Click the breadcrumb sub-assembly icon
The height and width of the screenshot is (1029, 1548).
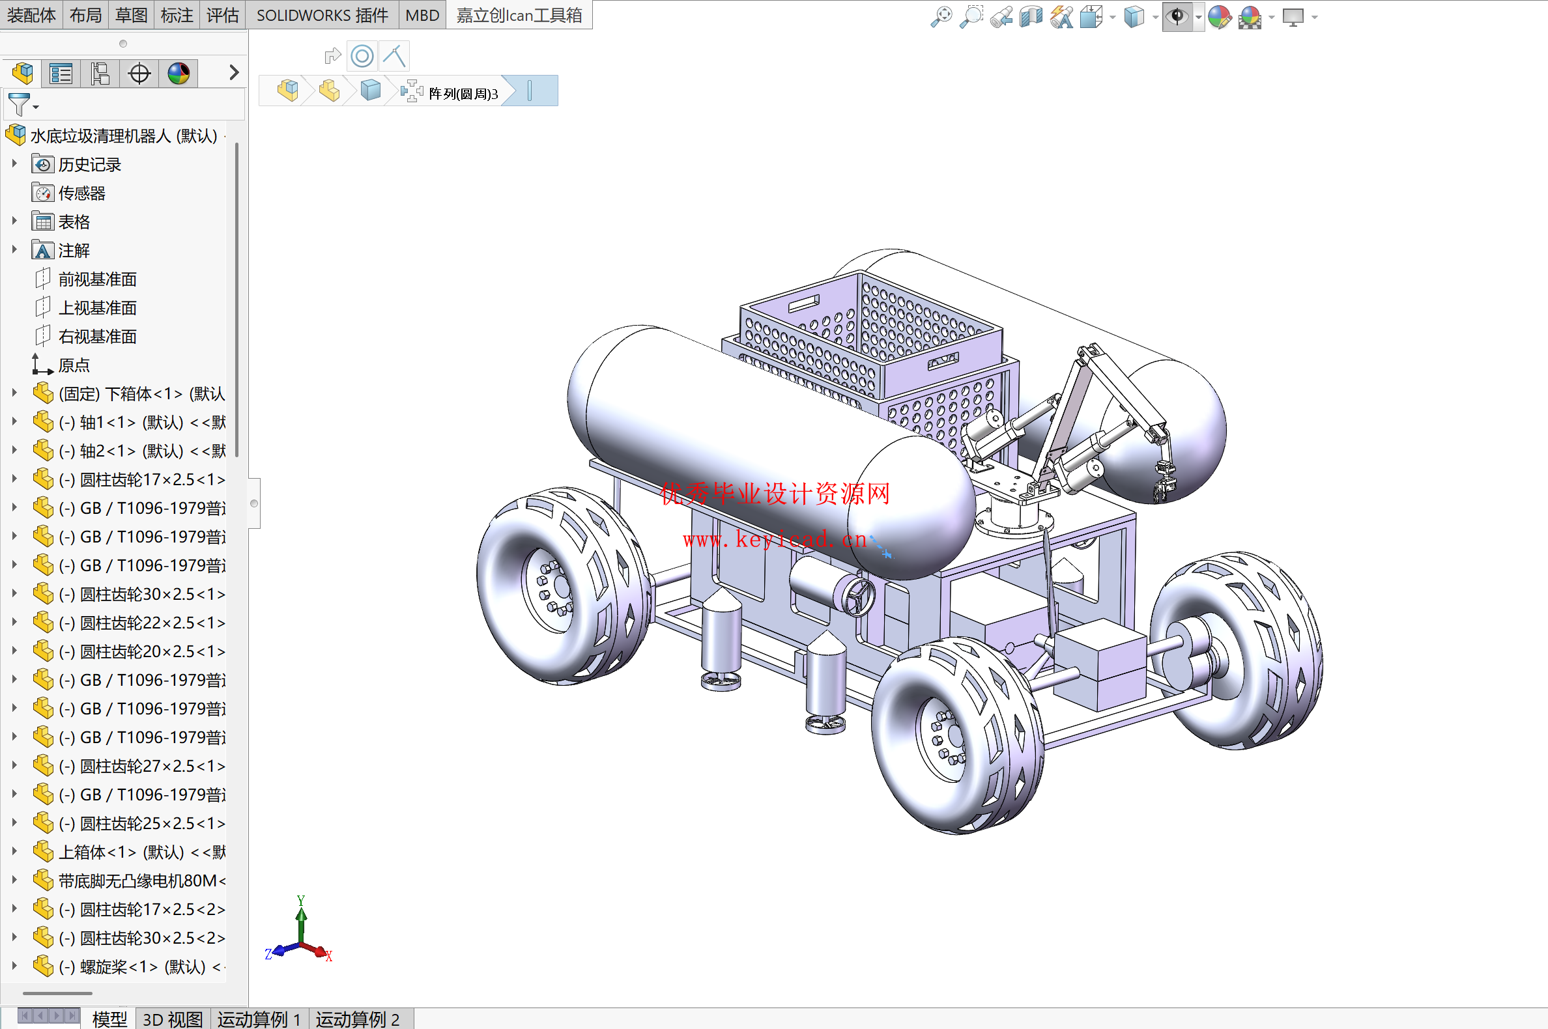tap(329, 91)
